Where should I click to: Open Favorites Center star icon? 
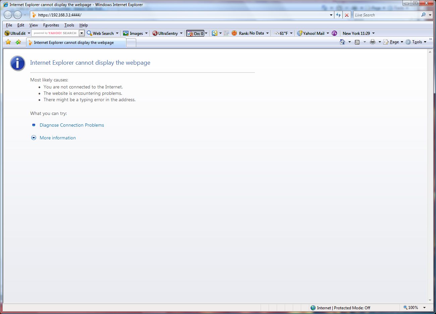[x=8, y=42]
